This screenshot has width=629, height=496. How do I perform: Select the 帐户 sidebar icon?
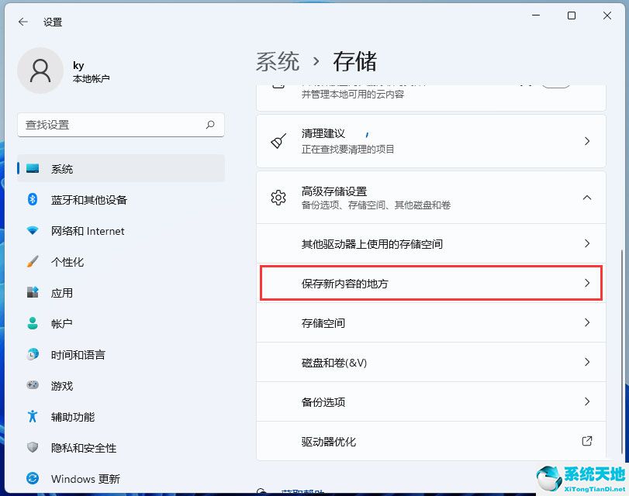pos(32,324)
